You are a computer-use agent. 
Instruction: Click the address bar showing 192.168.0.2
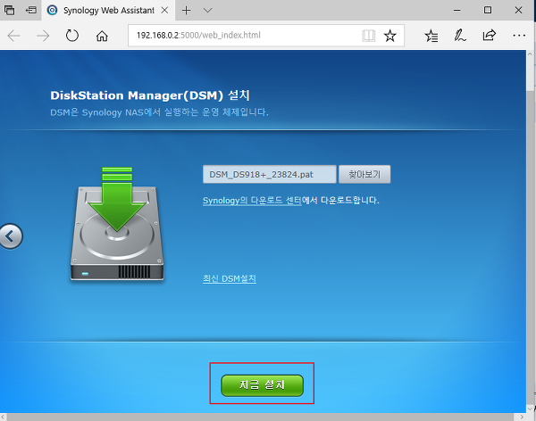245,35
